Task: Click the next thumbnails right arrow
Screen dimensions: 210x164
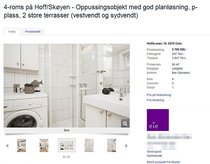Action: [126, 146]
